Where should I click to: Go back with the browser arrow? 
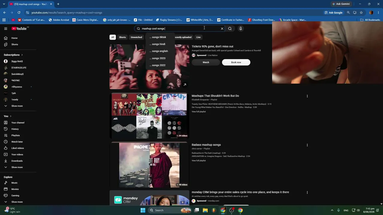click(x=4, y=13)
